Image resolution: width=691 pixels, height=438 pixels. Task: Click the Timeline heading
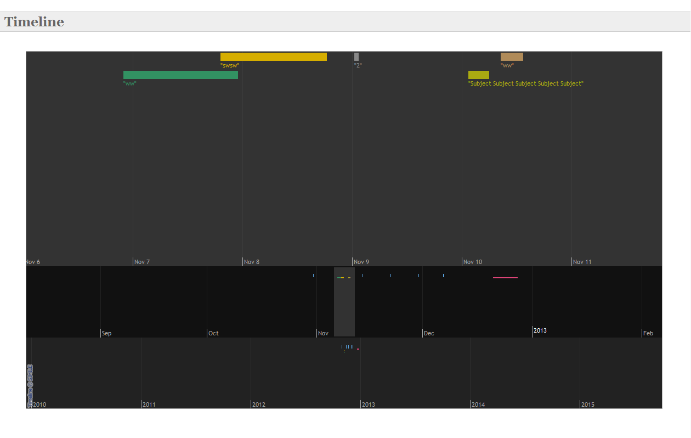(x=34, y=22)
